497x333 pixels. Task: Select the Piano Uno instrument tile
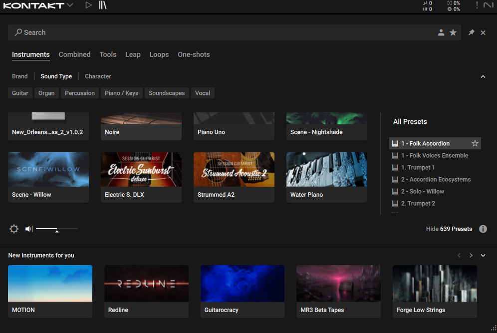[x=234, y=126]
